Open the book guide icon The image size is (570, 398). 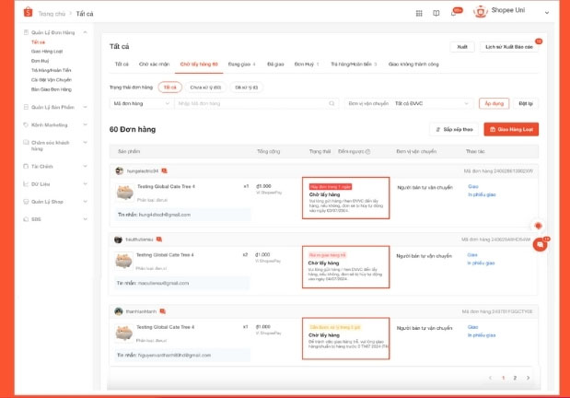tap(436, 14)
